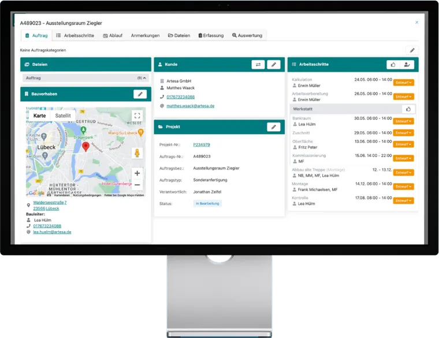
Task: Select customer name Artesa GmbH
Action: [x=178, y=81]
